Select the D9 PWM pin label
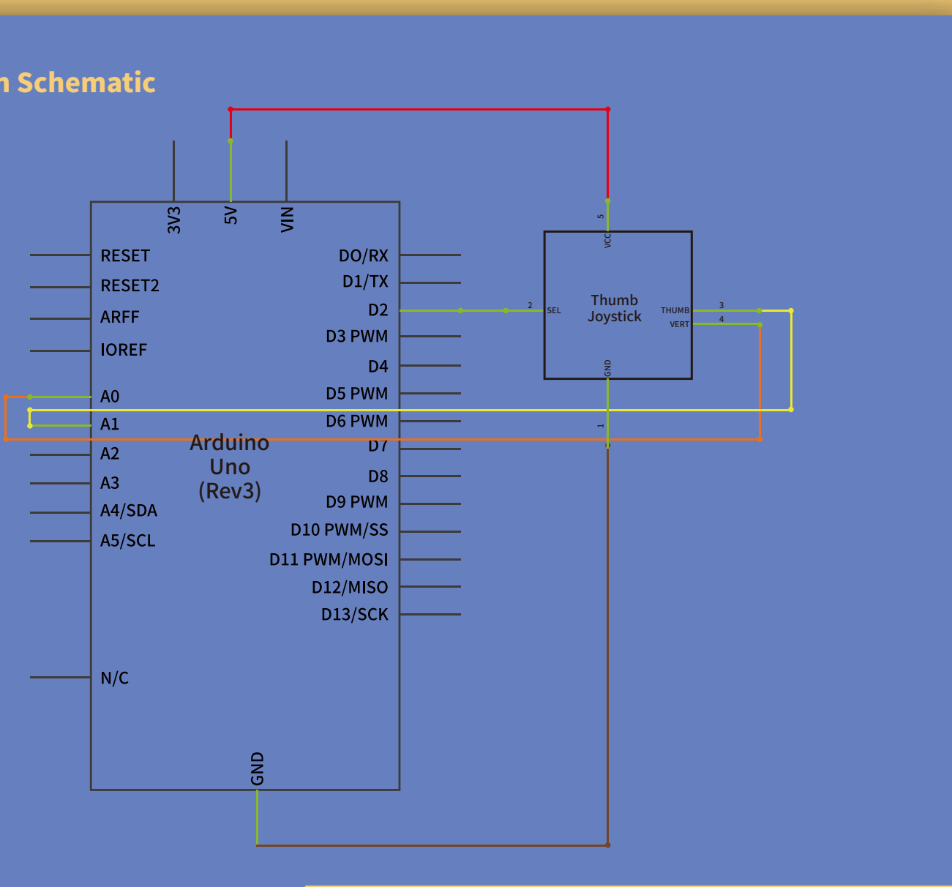952x887 pixels. click(x=357, y=502)
